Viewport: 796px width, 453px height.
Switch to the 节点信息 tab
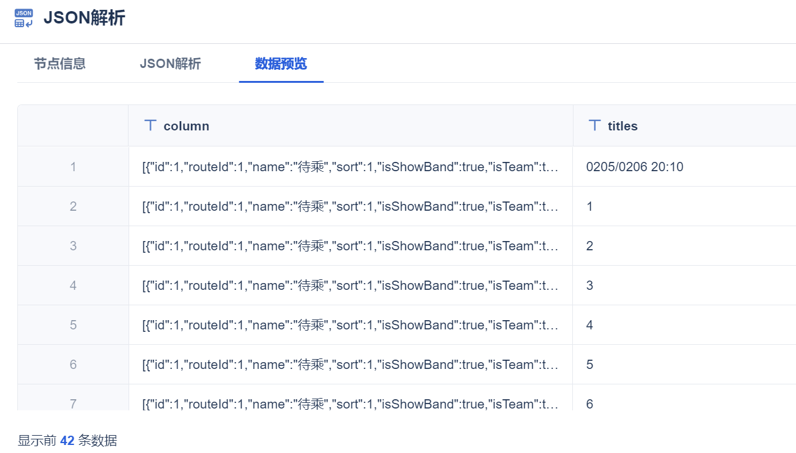tap(59, 64)
